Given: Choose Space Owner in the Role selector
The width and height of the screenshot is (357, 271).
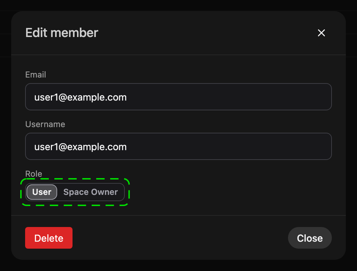Looking at the screenshot, I should pyautogui.click(x=91, y=192).
